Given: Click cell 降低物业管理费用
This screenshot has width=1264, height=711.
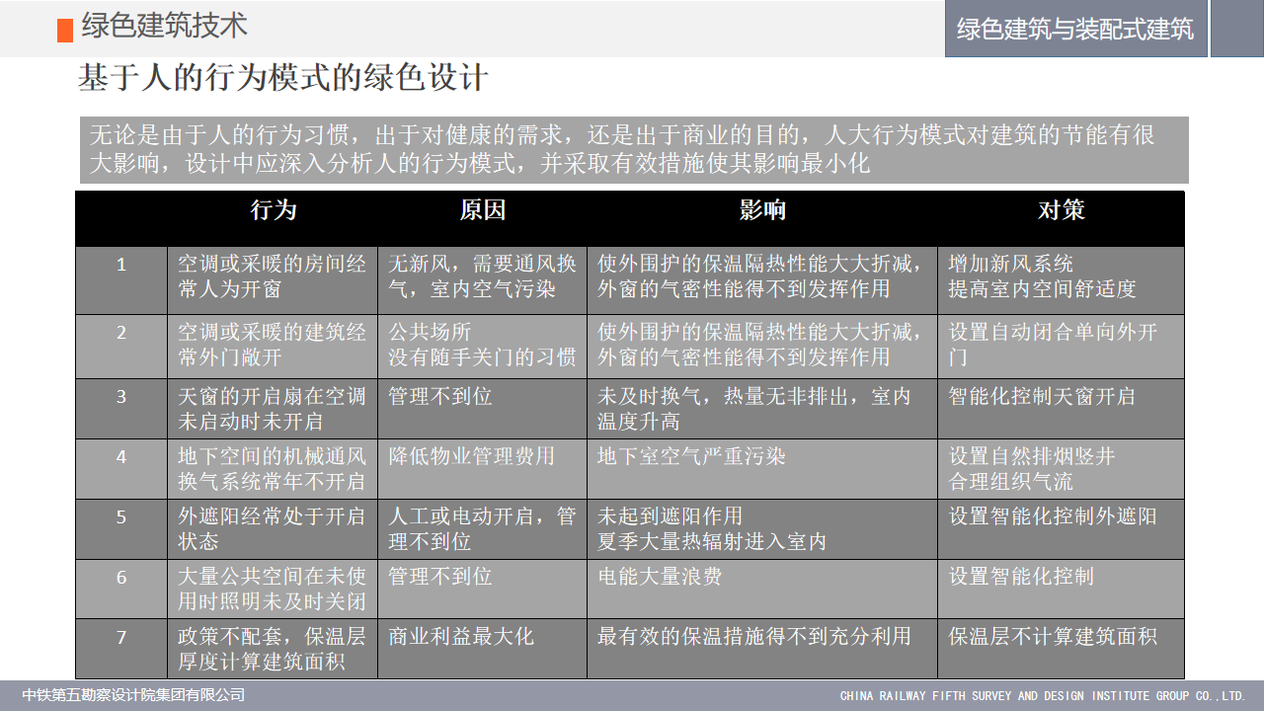Looking at the screenshot, I should click(x=482, y=469).
